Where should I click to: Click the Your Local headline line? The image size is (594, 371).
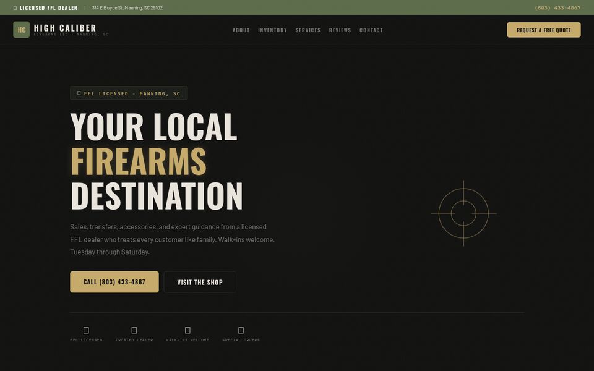pyautogui.click(x=153, y=127)
